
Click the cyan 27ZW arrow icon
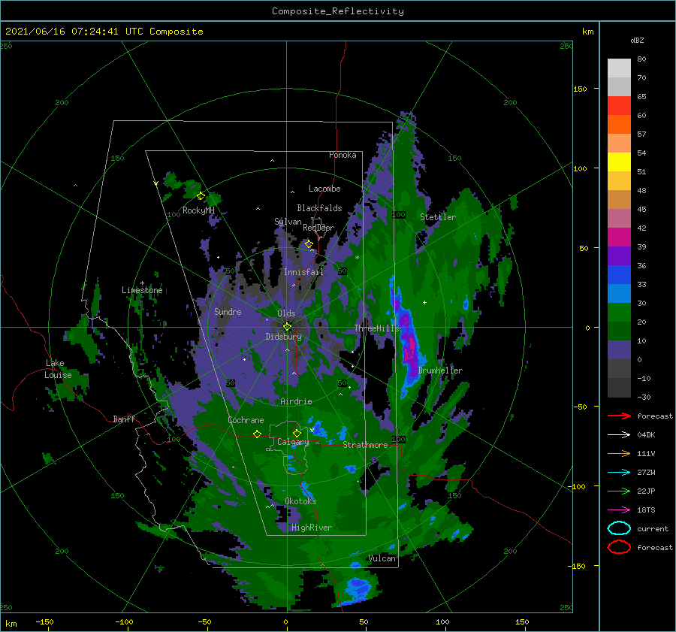(619, 473)
